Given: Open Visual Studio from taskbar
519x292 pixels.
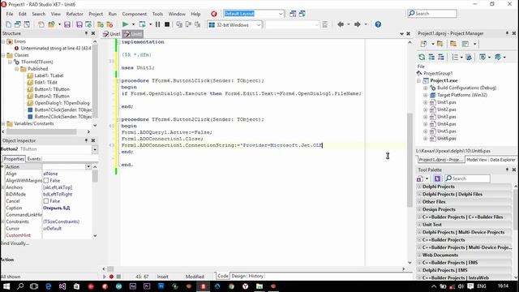Looking at the screenshot, I should 62,286.
